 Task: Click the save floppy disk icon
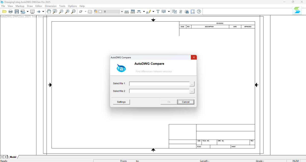[17, 11]
